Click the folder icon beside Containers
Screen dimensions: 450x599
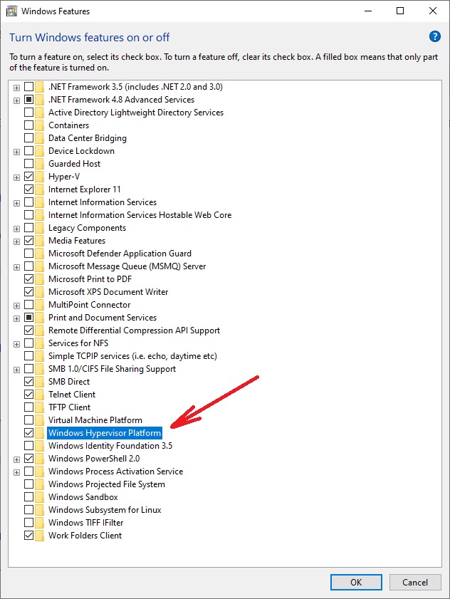(39, 125)
